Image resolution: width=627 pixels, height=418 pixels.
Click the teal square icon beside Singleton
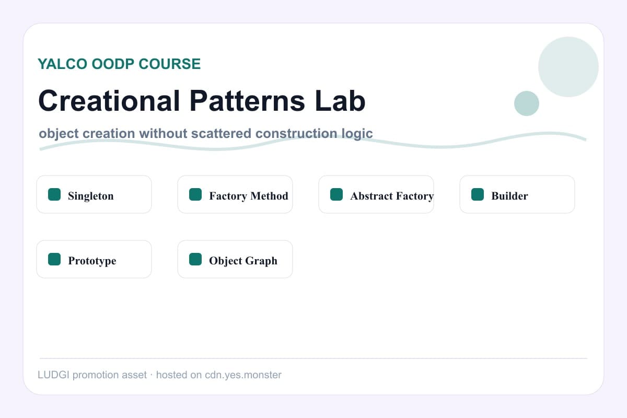pos(54,194)
